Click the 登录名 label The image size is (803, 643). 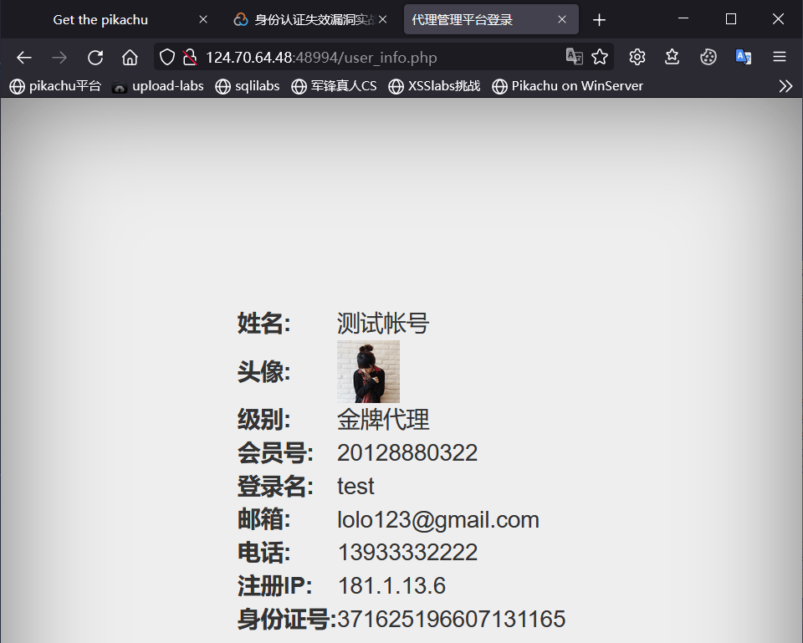(x=275, y=487)
